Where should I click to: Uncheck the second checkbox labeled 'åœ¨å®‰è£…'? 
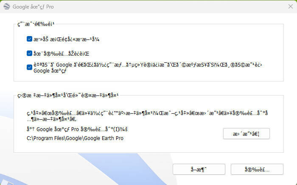[29, 53]
